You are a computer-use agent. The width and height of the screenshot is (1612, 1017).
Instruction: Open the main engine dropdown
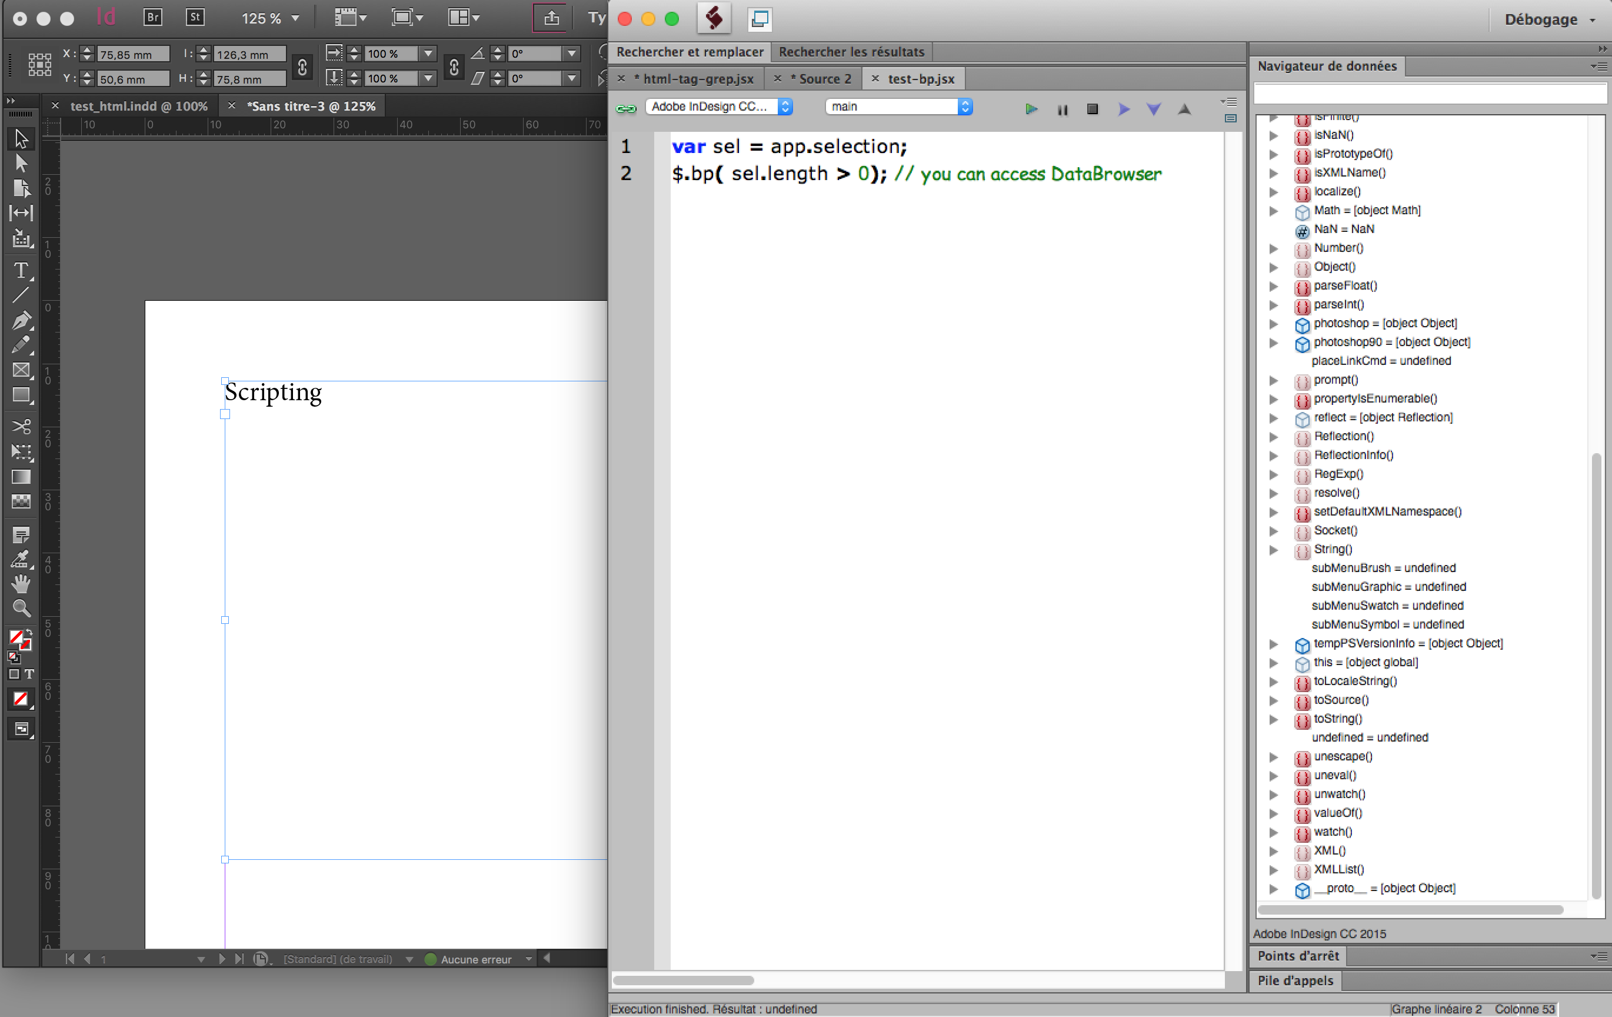[x=898, y=107]
